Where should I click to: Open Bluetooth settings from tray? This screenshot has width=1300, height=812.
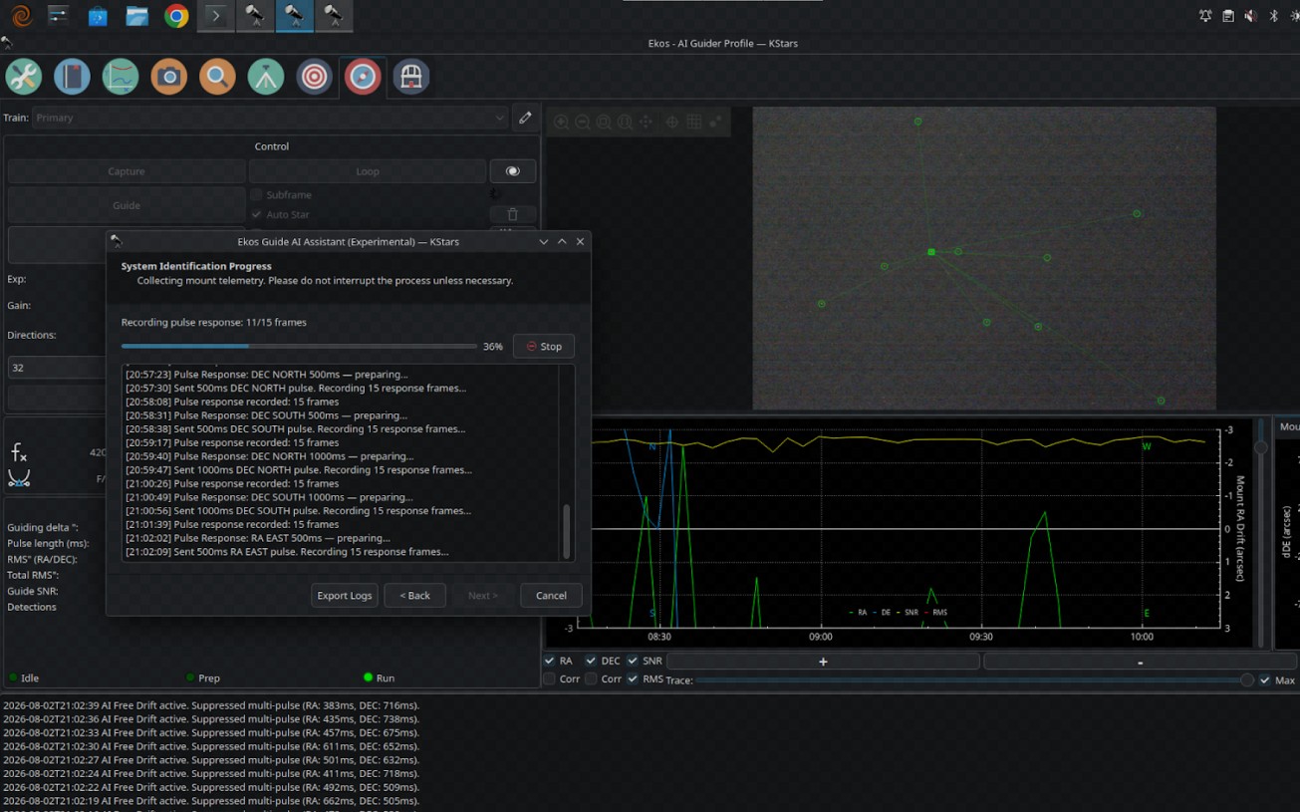point(1273,16)
